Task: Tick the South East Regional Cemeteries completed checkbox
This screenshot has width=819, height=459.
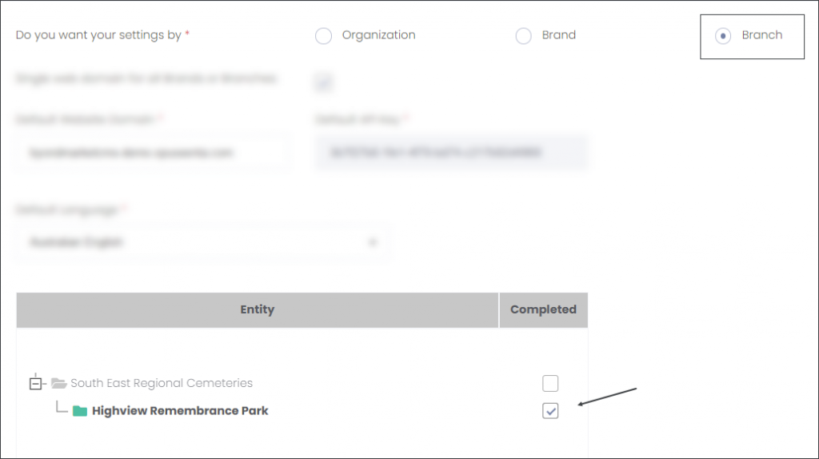Action: 550,383
